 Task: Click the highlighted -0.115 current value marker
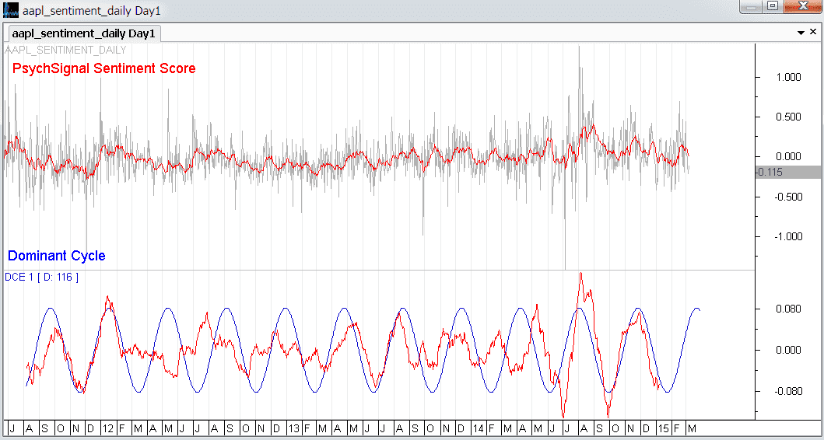[x=788, y=173]
